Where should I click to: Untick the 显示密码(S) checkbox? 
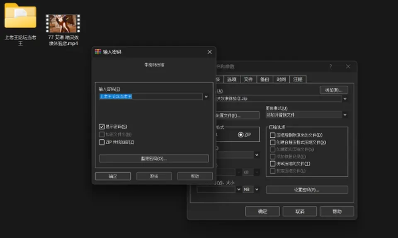click(x=102, y=126)
